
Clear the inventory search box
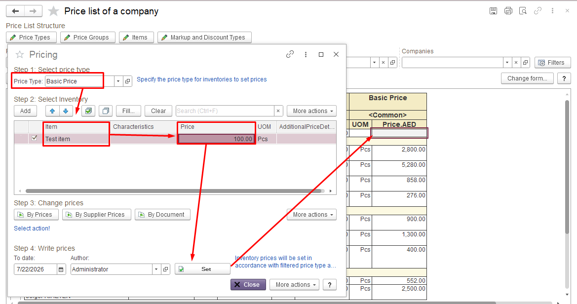coord(278,111)
